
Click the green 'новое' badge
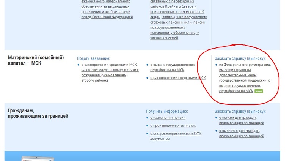point(259,91)
